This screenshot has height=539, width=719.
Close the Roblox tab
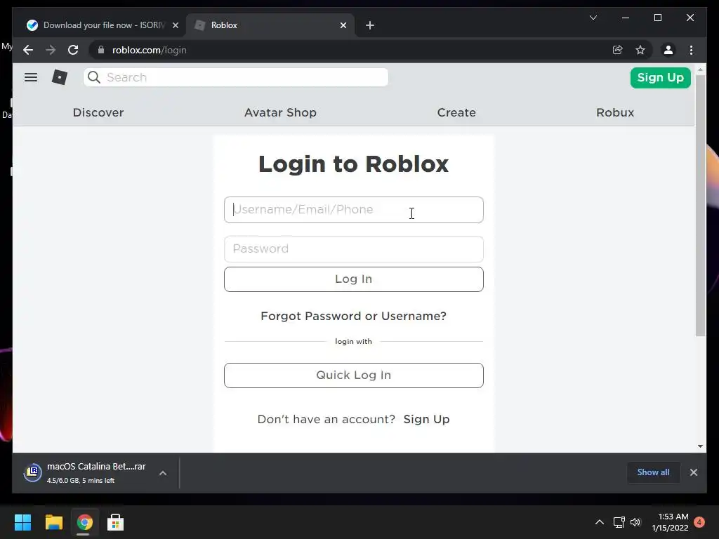pyautogui.click(x=343, y=25)
